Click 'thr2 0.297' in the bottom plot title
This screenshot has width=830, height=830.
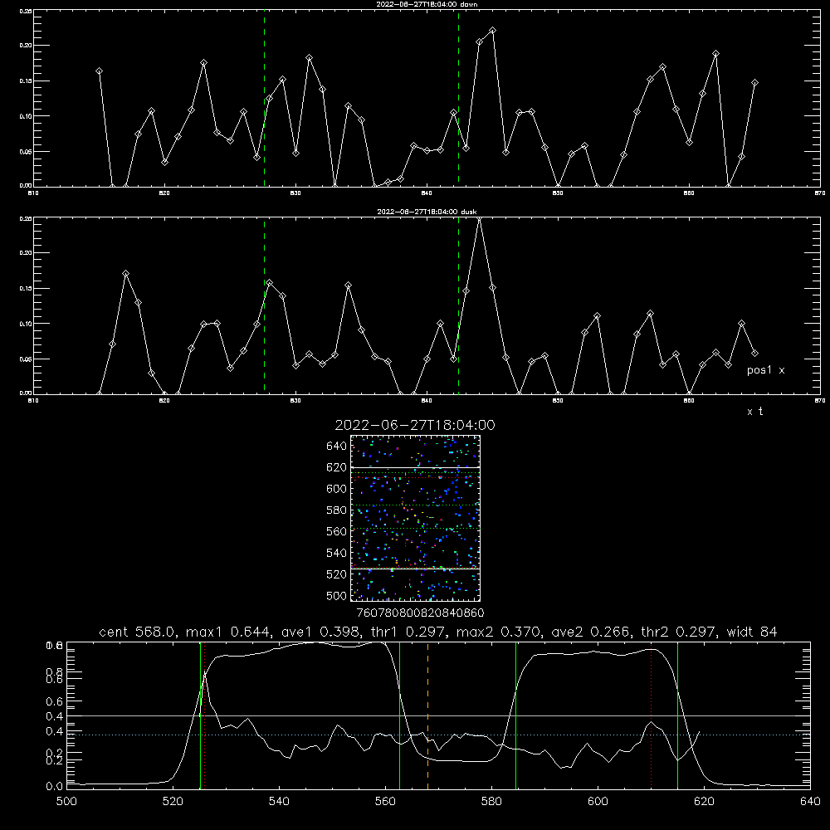coord(679,632)
